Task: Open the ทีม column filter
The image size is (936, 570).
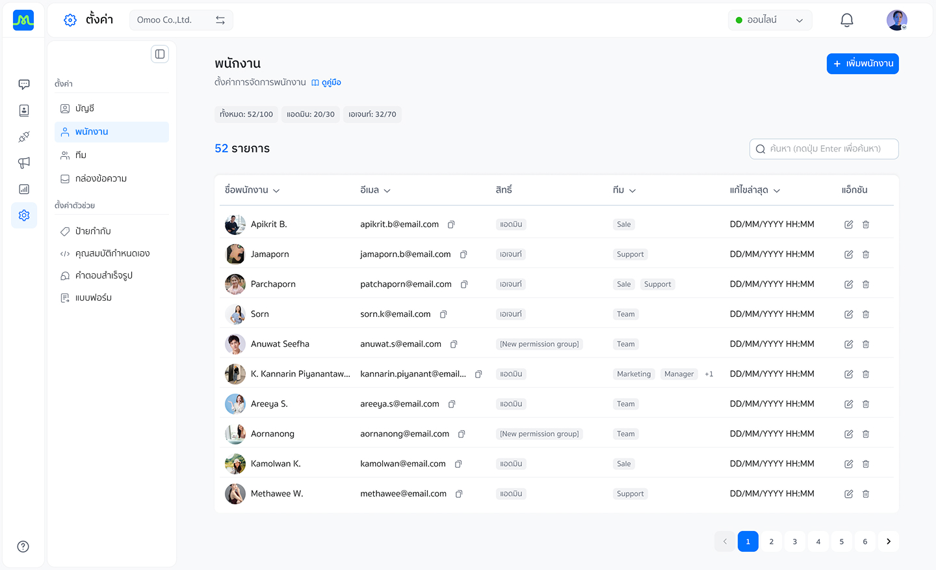Action: [x=624, y=190]
